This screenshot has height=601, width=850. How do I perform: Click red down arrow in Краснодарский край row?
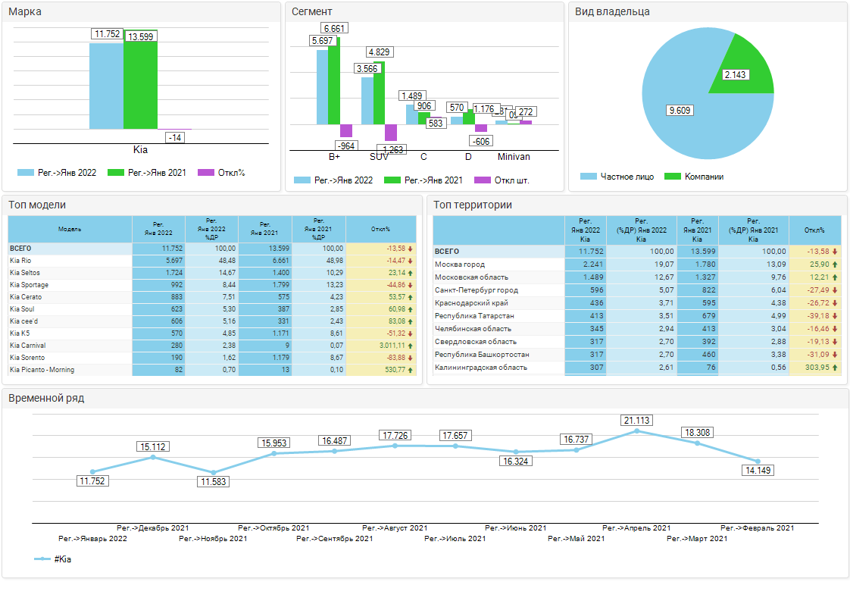point(835,303)
